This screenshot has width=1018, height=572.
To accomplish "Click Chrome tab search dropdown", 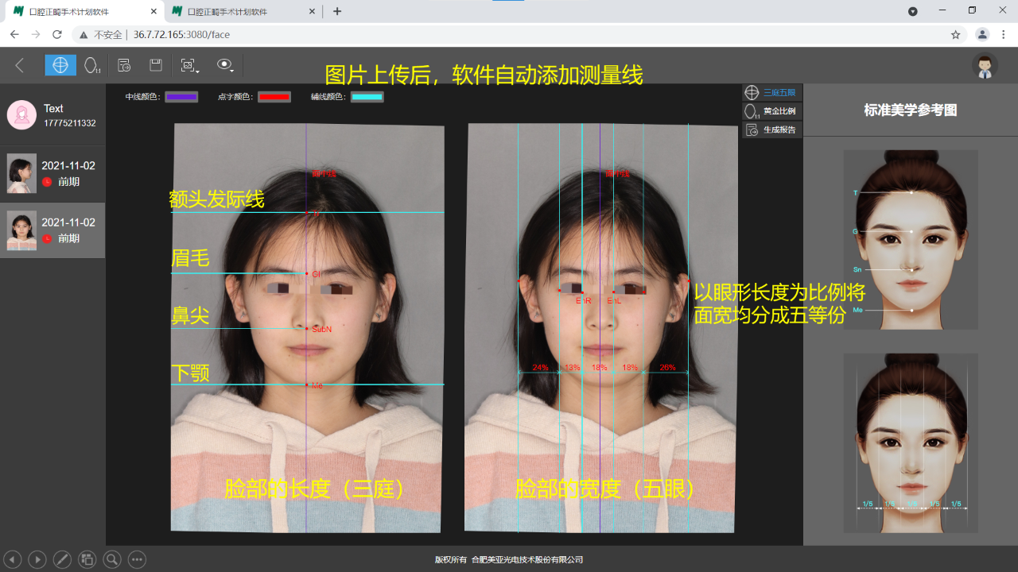I will tap(913, 11).
